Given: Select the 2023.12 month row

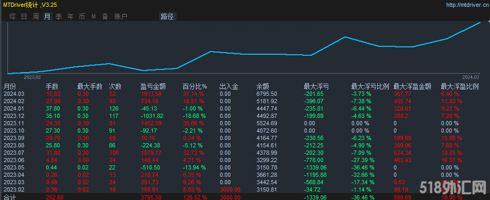Looking at the screenshot, I should click(245, 116).
